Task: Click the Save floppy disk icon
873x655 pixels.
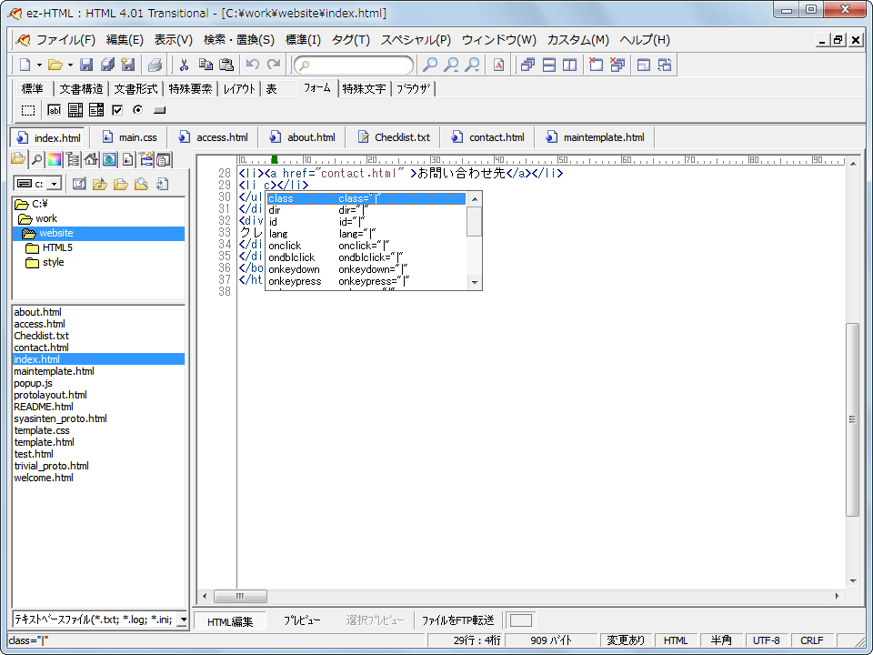Action: pos(86,65)
